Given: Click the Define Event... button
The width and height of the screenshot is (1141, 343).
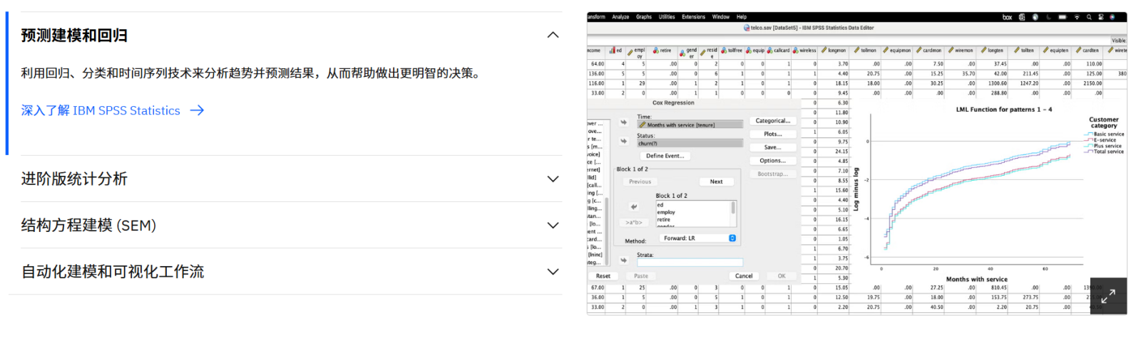Looking at the screenshot, I should pyautogui.click(x=665, y=156).
